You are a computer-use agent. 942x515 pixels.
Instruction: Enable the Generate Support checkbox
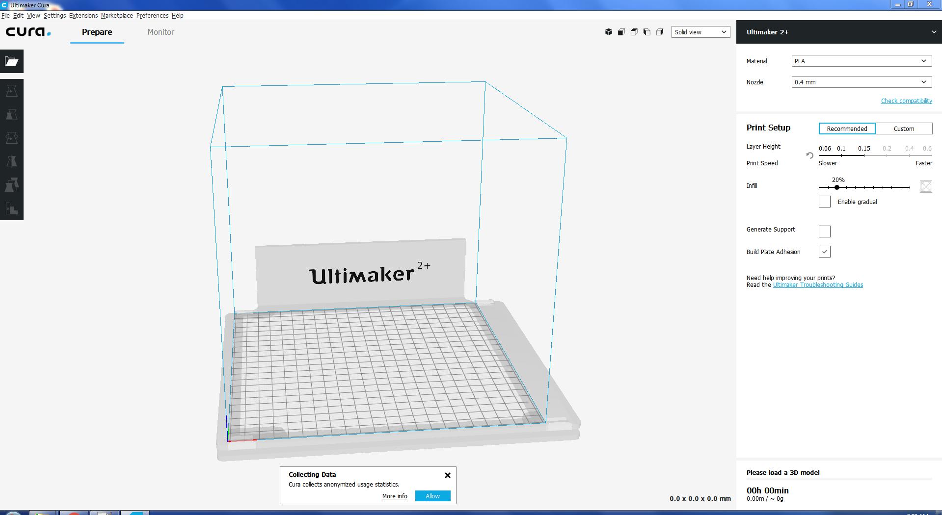point(825,231)
